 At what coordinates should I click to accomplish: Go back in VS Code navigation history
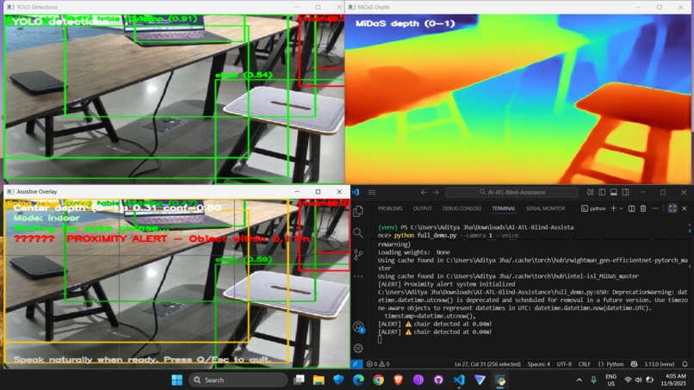(x=424, y=192)
